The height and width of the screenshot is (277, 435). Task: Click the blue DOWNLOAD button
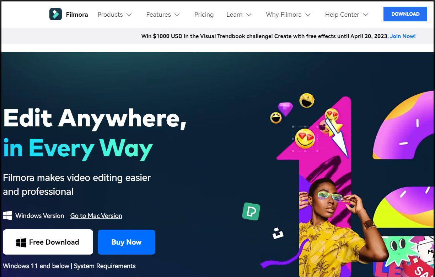(405, 14)
